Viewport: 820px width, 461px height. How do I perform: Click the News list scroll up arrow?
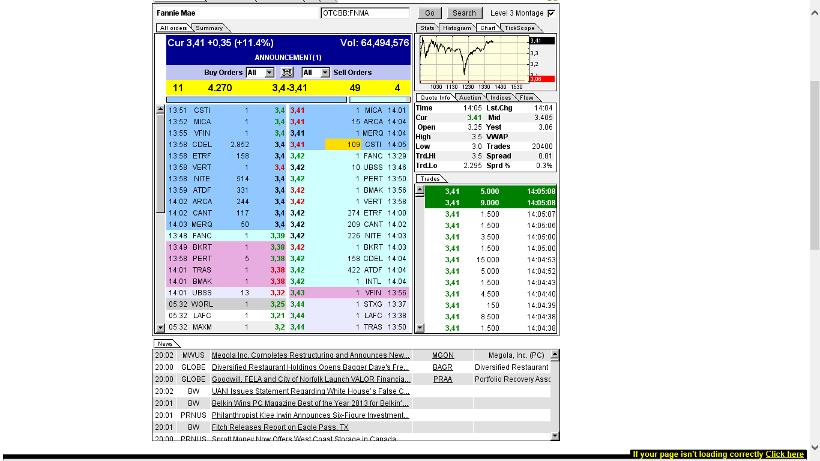pos(555,354)
